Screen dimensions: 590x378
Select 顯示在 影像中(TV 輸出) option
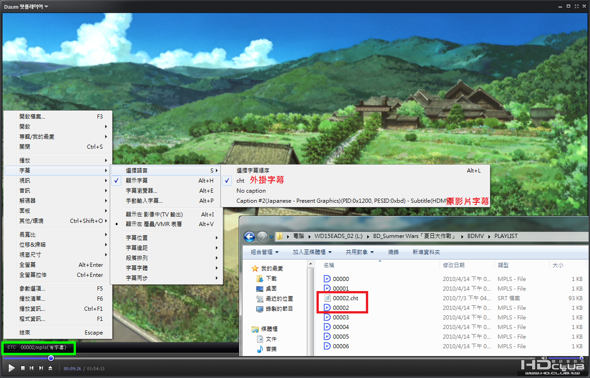tap(166, 214)
